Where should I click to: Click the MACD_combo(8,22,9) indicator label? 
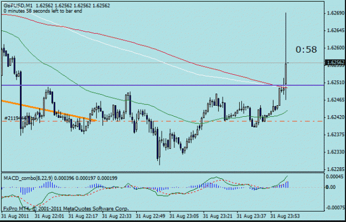[28, 178]
